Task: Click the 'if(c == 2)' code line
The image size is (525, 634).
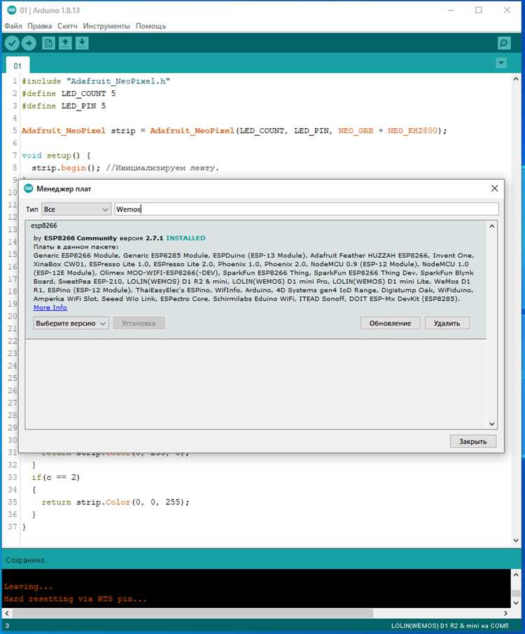Action: [56, 477]
